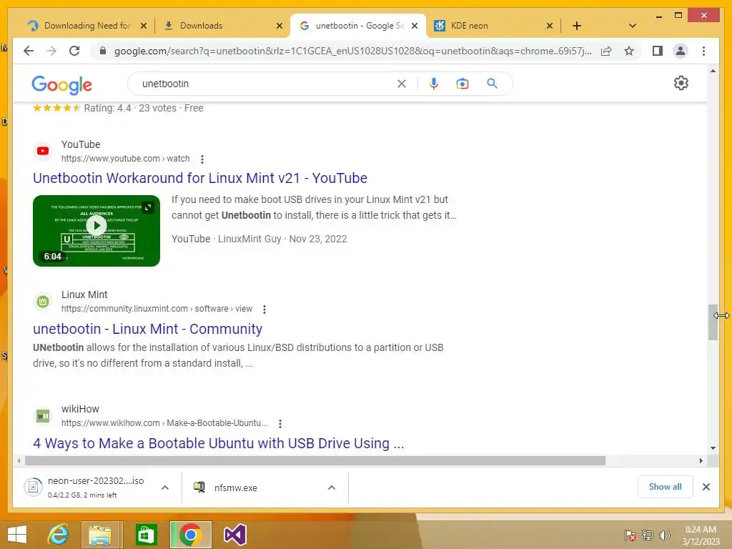Click Show all downloads button

[666, 487]
